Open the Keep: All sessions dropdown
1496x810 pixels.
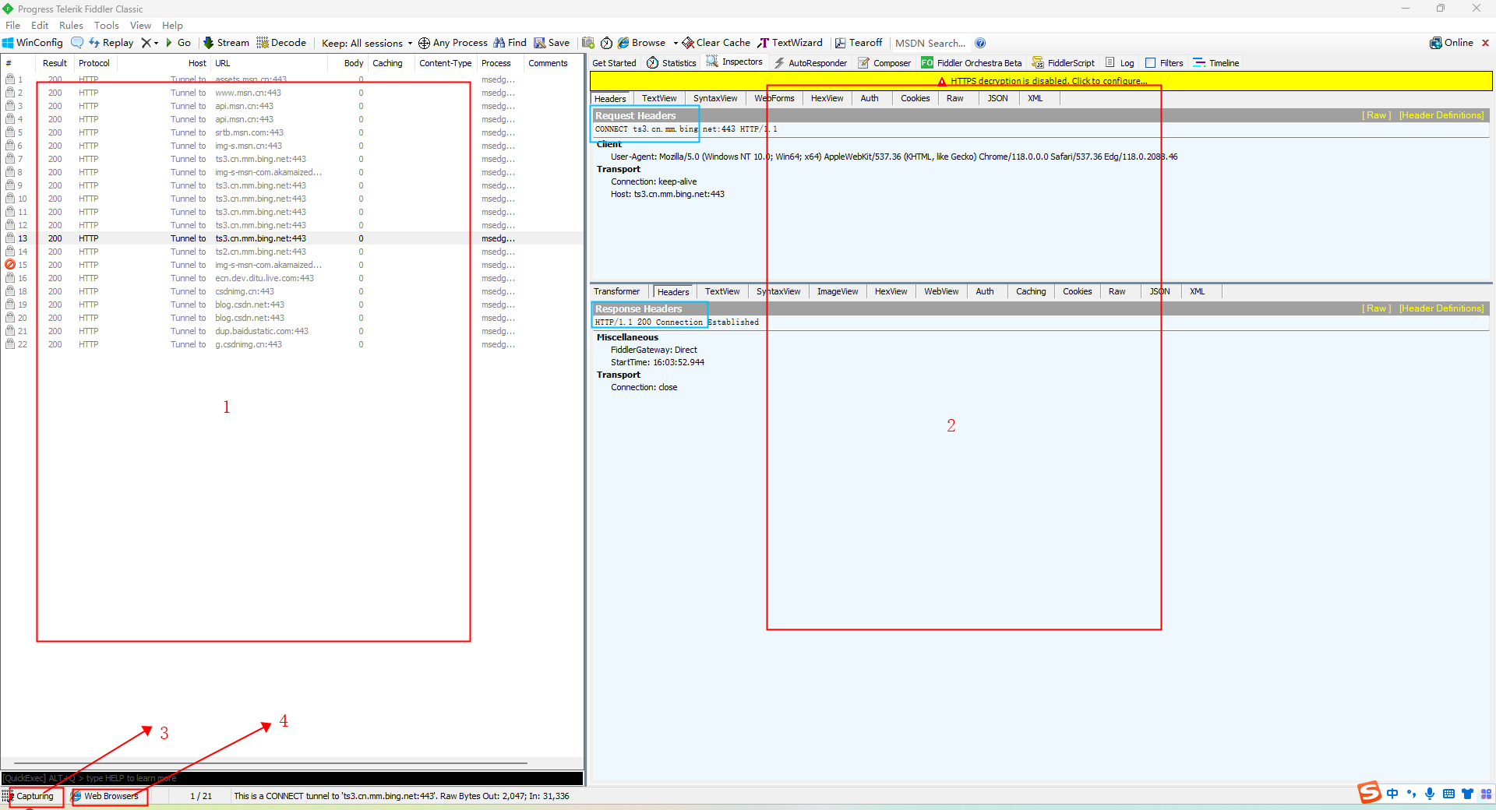(366, 43)
